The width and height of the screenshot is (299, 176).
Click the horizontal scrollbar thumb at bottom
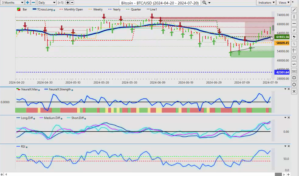point(278,174)
